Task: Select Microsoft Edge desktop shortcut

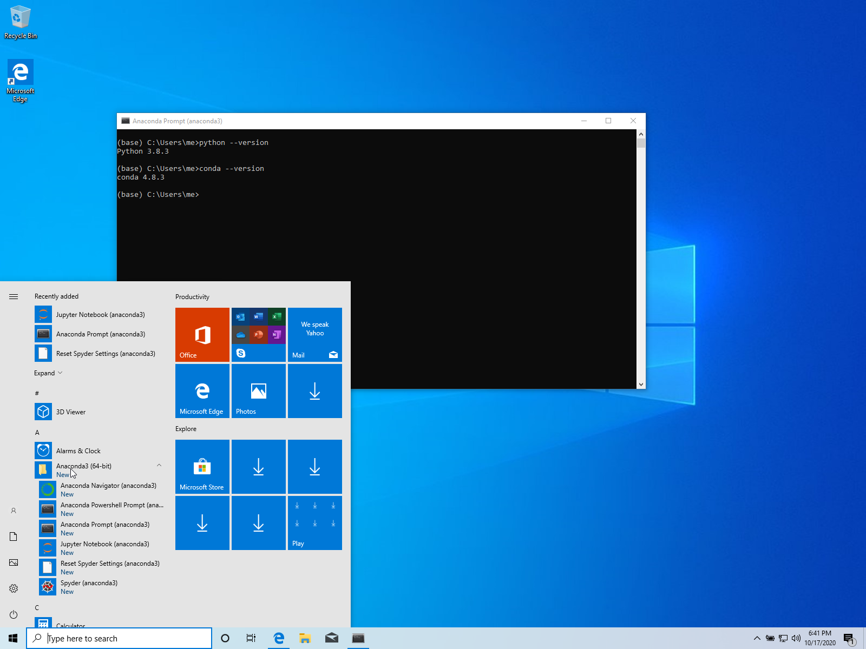Action: [21, 81]
